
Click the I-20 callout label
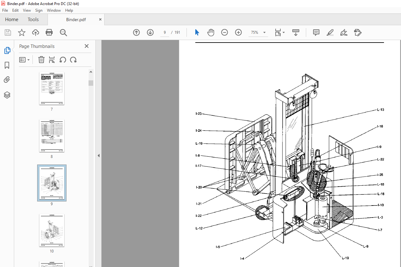[x=198, y=187]
